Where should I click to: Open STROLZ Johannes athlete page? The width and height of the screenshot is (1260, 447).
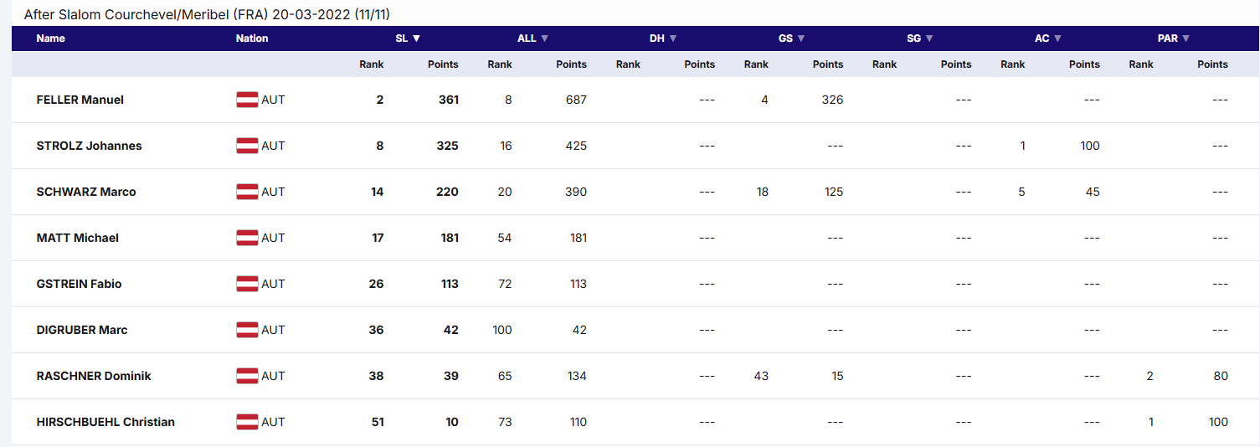90,146
